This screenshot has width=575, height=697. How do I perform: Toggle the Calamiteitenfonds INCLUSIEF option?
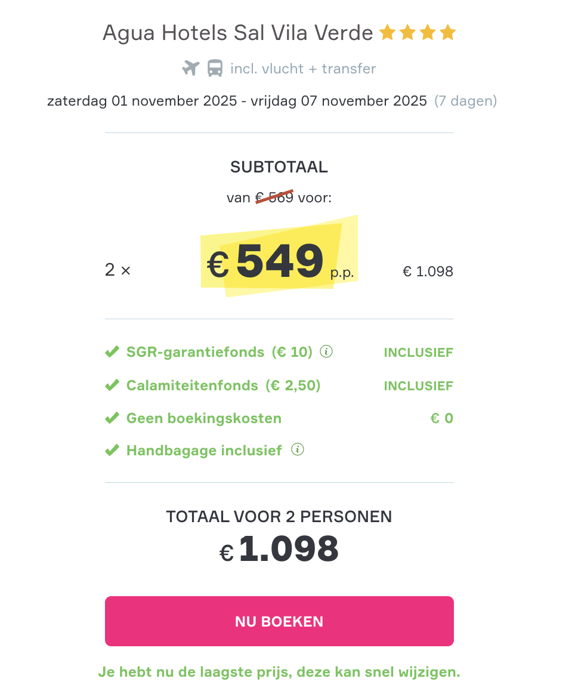click(418, 385)
